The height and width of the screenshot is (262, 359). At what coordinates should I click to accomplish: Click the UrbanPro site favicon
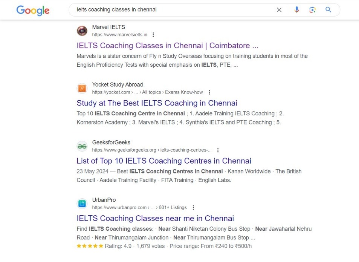pyautogui.click(x=82, y=204)
